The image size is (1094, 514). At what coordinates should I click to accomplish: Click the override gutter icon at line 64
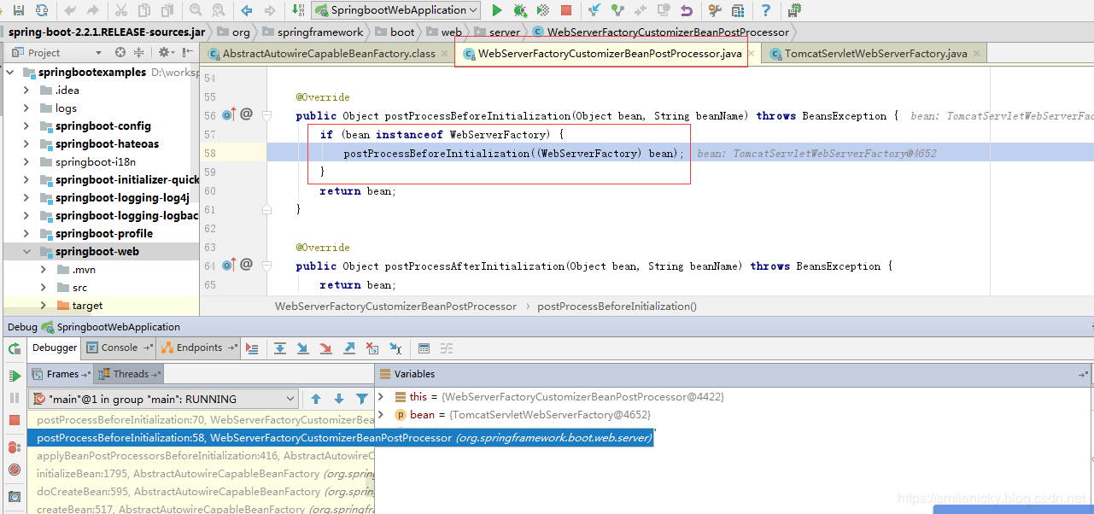click(229, 266)
